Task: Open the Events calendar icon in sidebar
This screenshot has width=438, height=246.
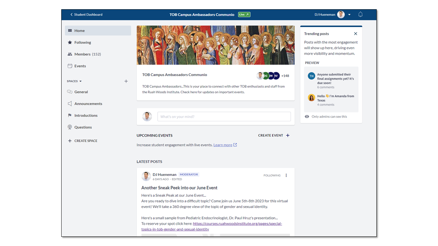Action: 70,66
